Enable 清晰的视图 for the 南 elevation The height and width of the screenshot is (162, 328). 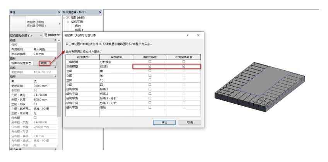[x=150, y=71]
